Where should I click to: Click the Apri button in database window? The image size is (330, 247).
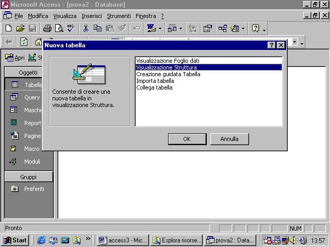15,58
